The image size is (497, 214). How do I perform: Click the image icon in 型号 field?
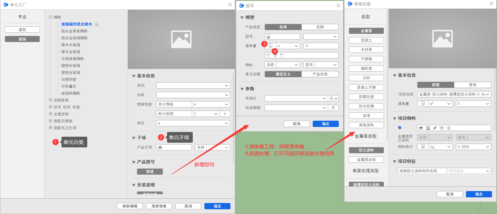coord(268,36)
